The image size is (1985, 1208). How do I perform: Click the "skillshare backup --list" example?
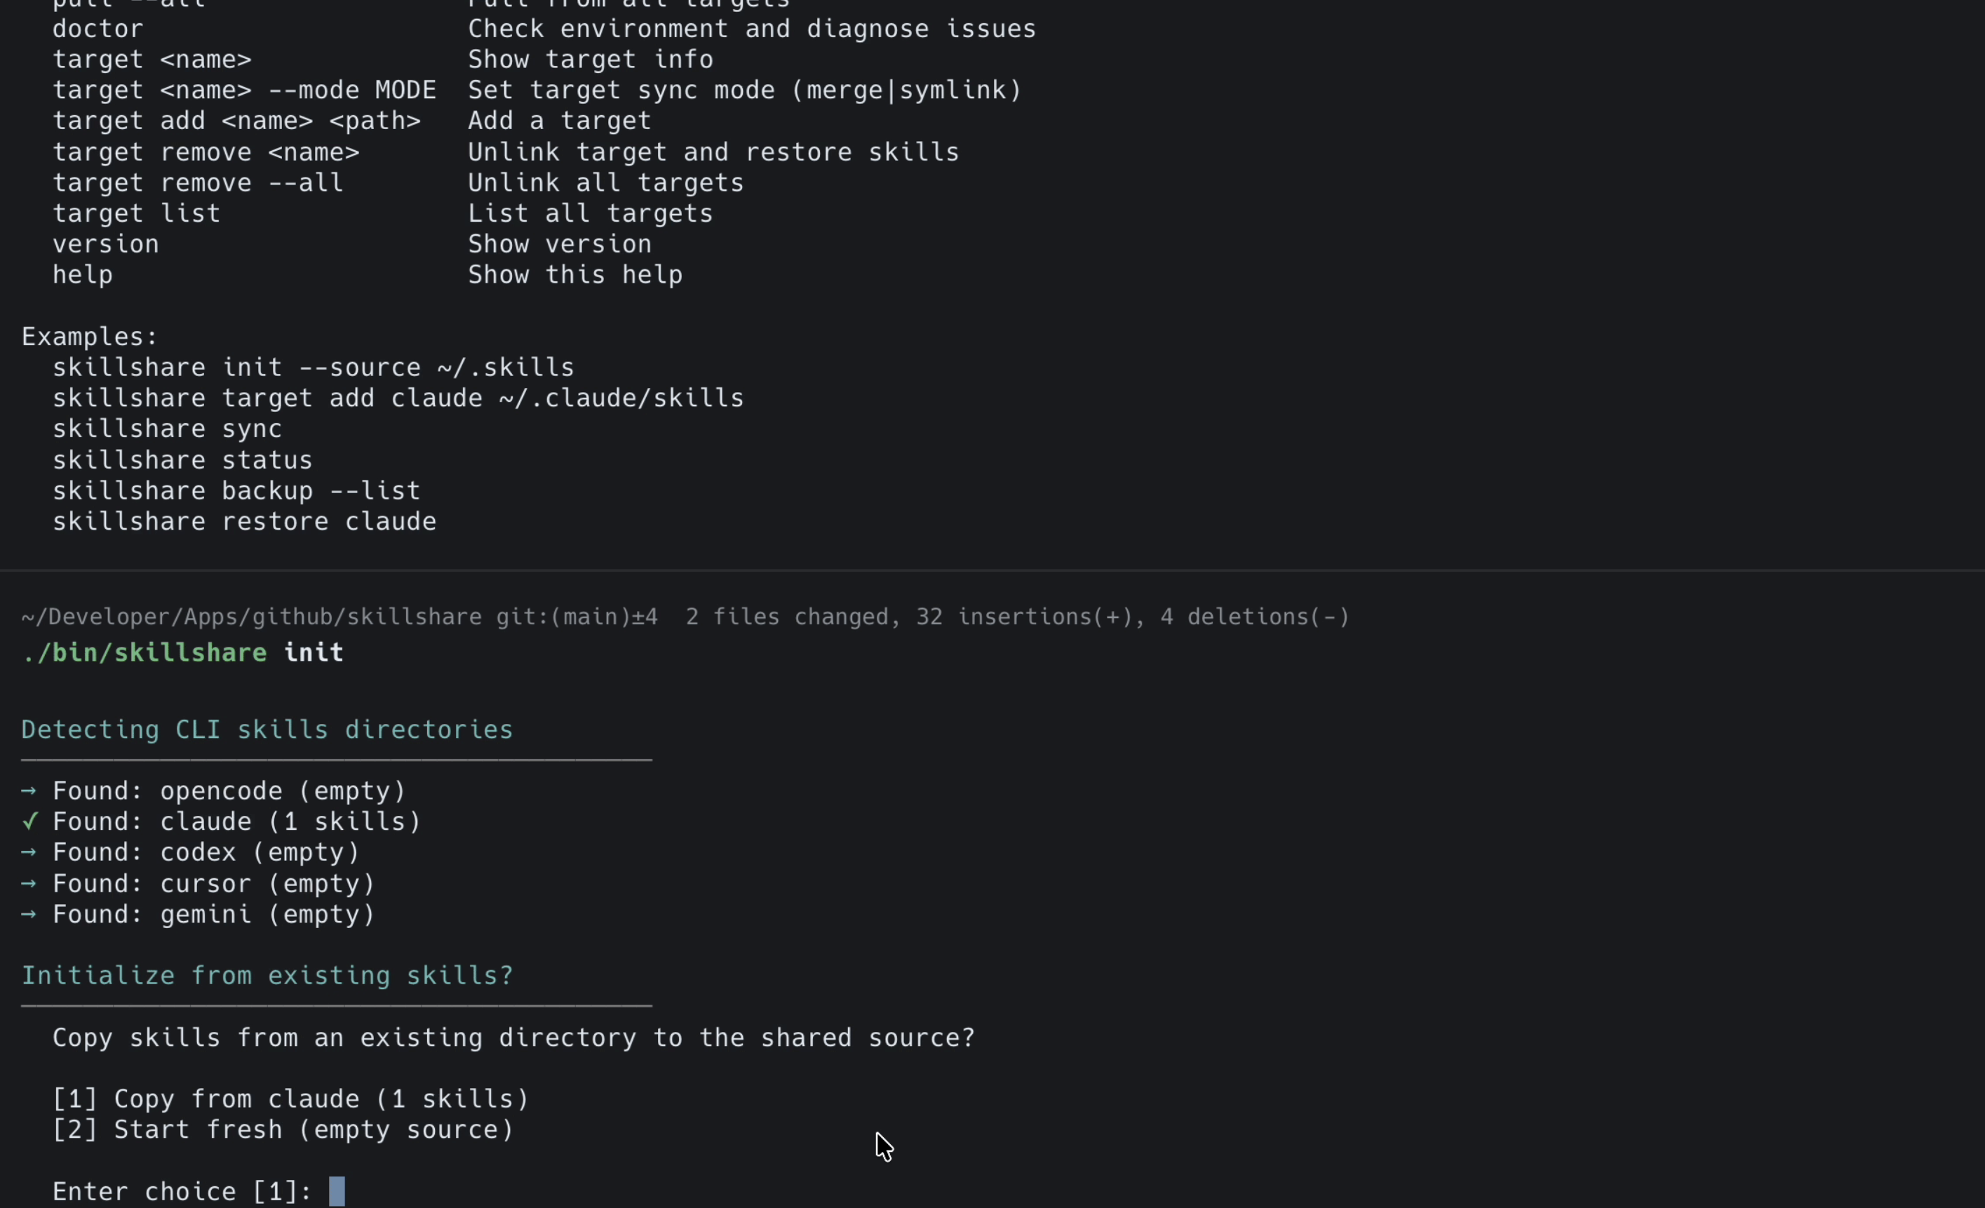(x=237, y=491)
